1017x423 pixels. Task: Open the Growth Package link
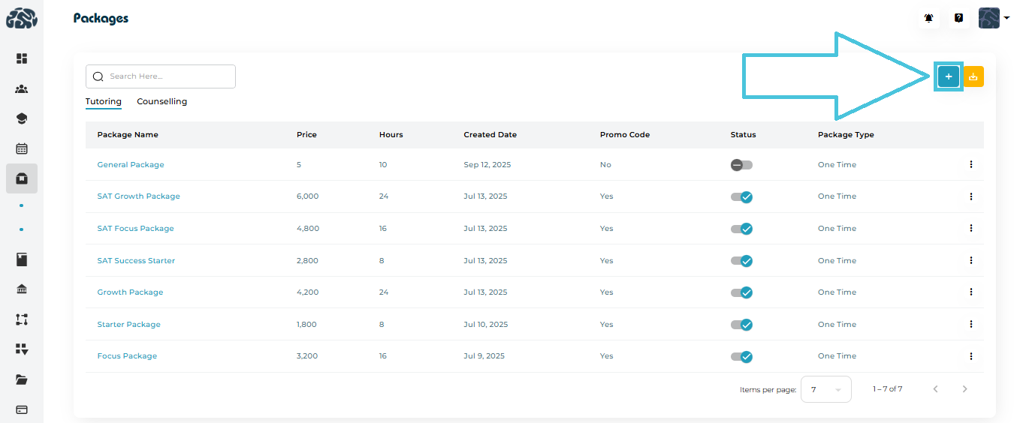[x=130, y=292]
